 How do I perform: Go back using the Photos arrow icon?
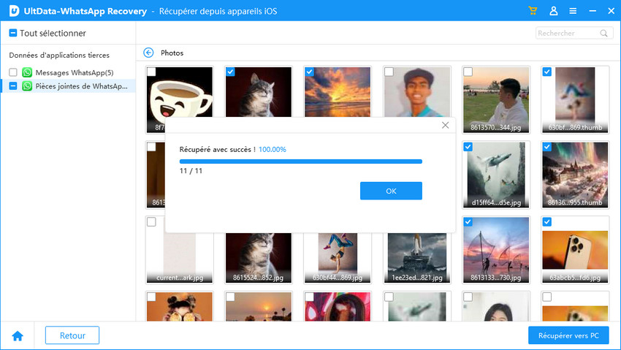pos(148,53)
